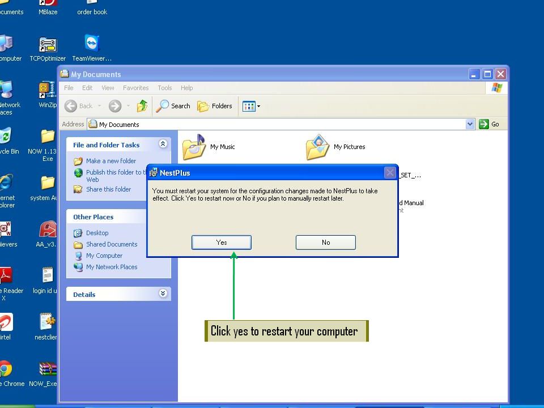
Task: Toggle the Folders pane button
Action: coord(215,106)
